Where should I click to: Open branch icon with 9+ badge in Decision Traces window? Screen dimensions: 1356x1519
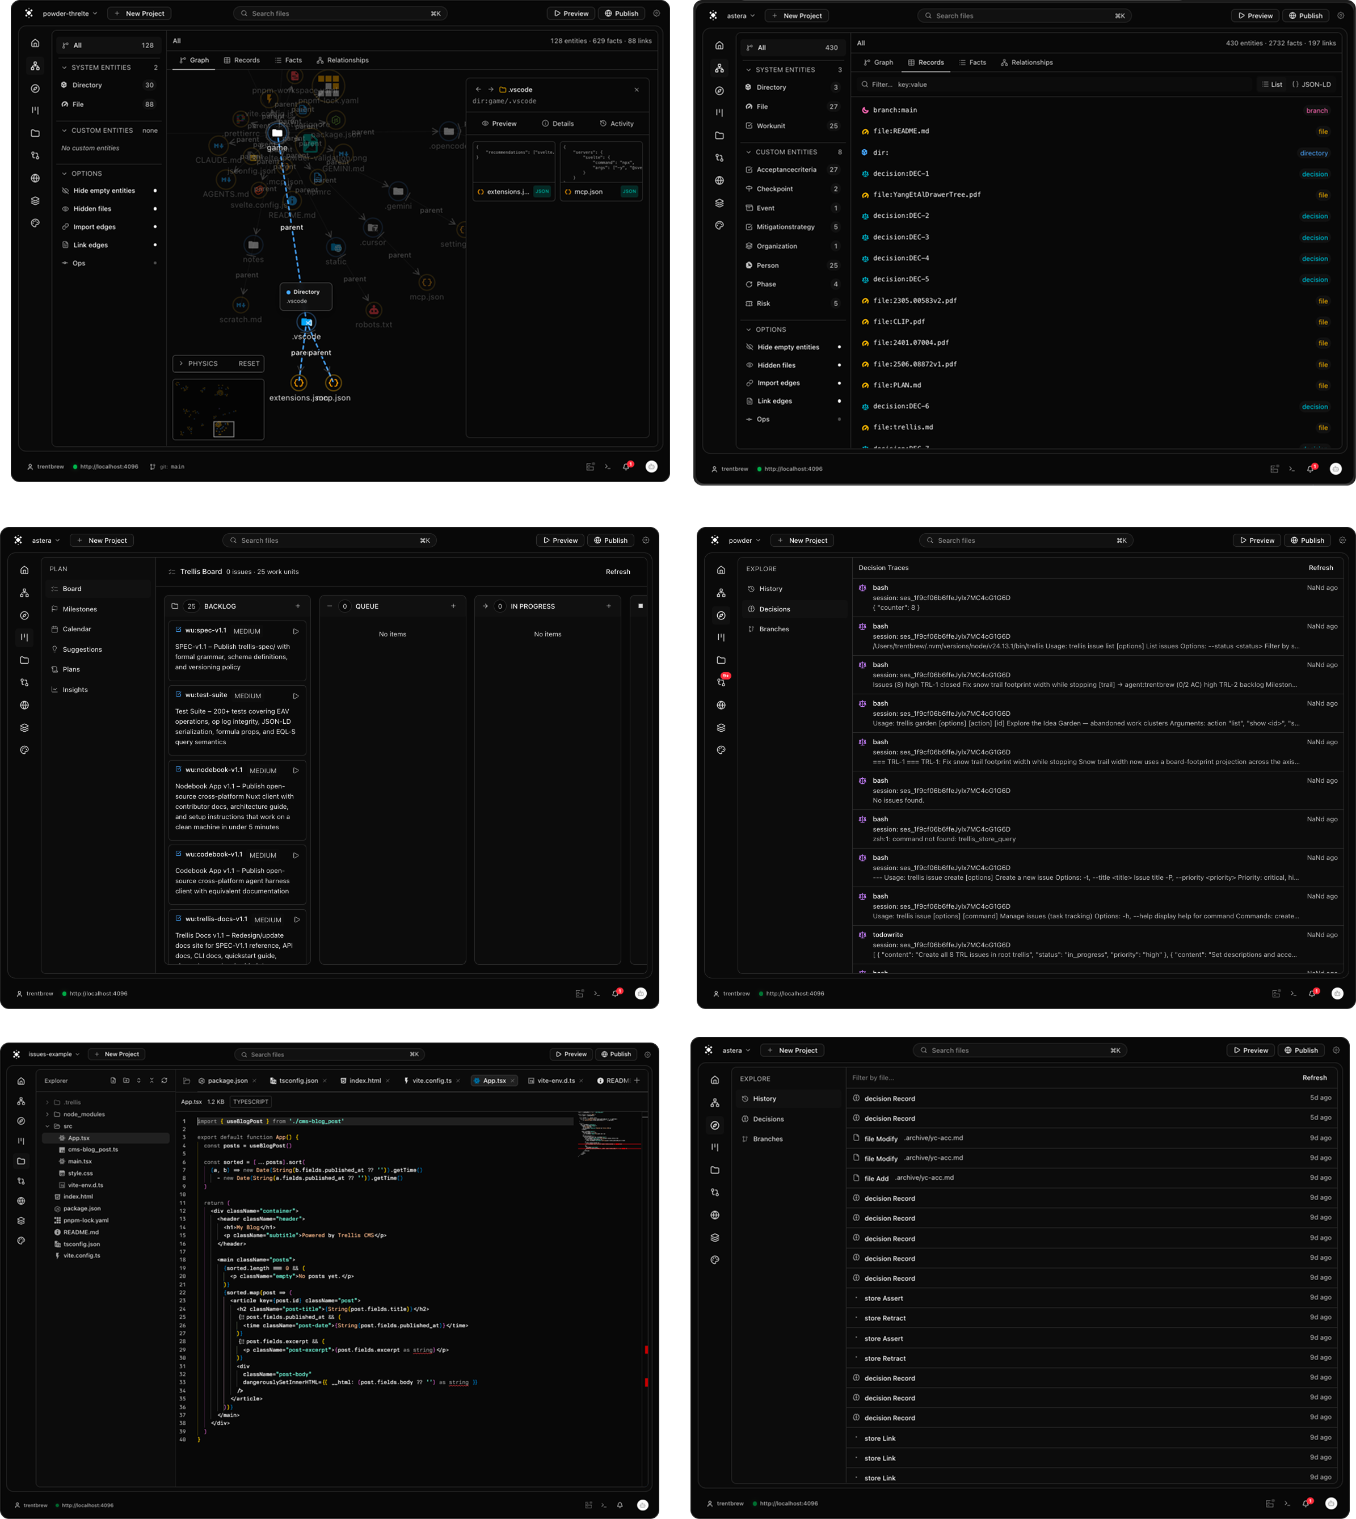pos(721,682)
